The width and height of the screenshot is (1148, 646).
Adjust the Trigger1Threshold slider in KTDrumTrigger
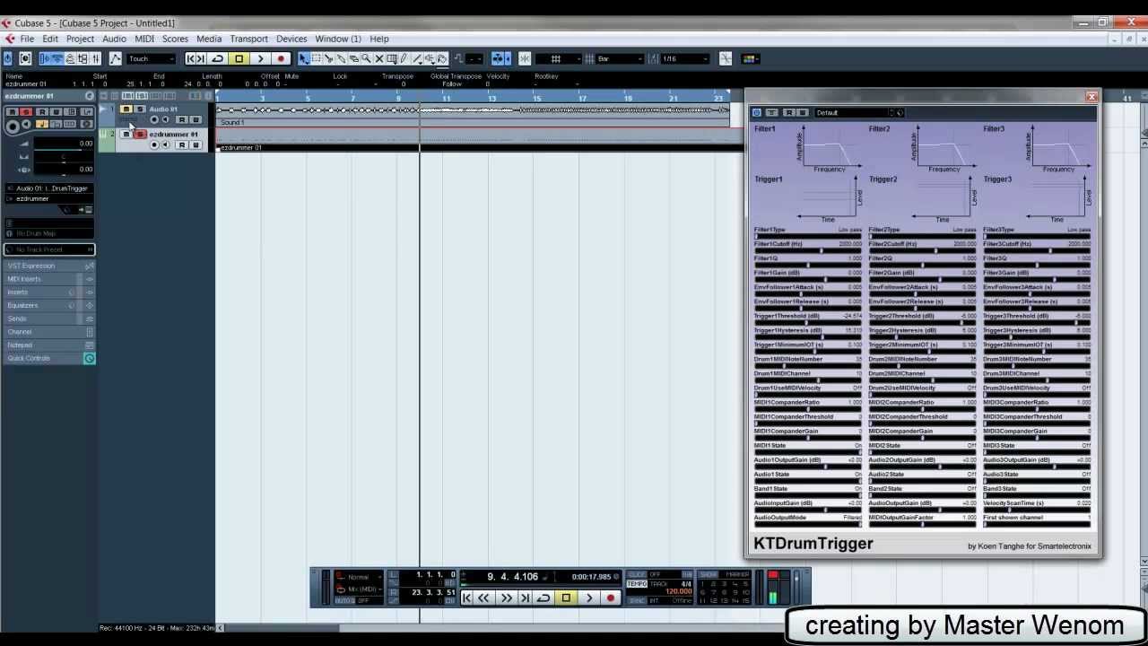[x=808, y=322]
